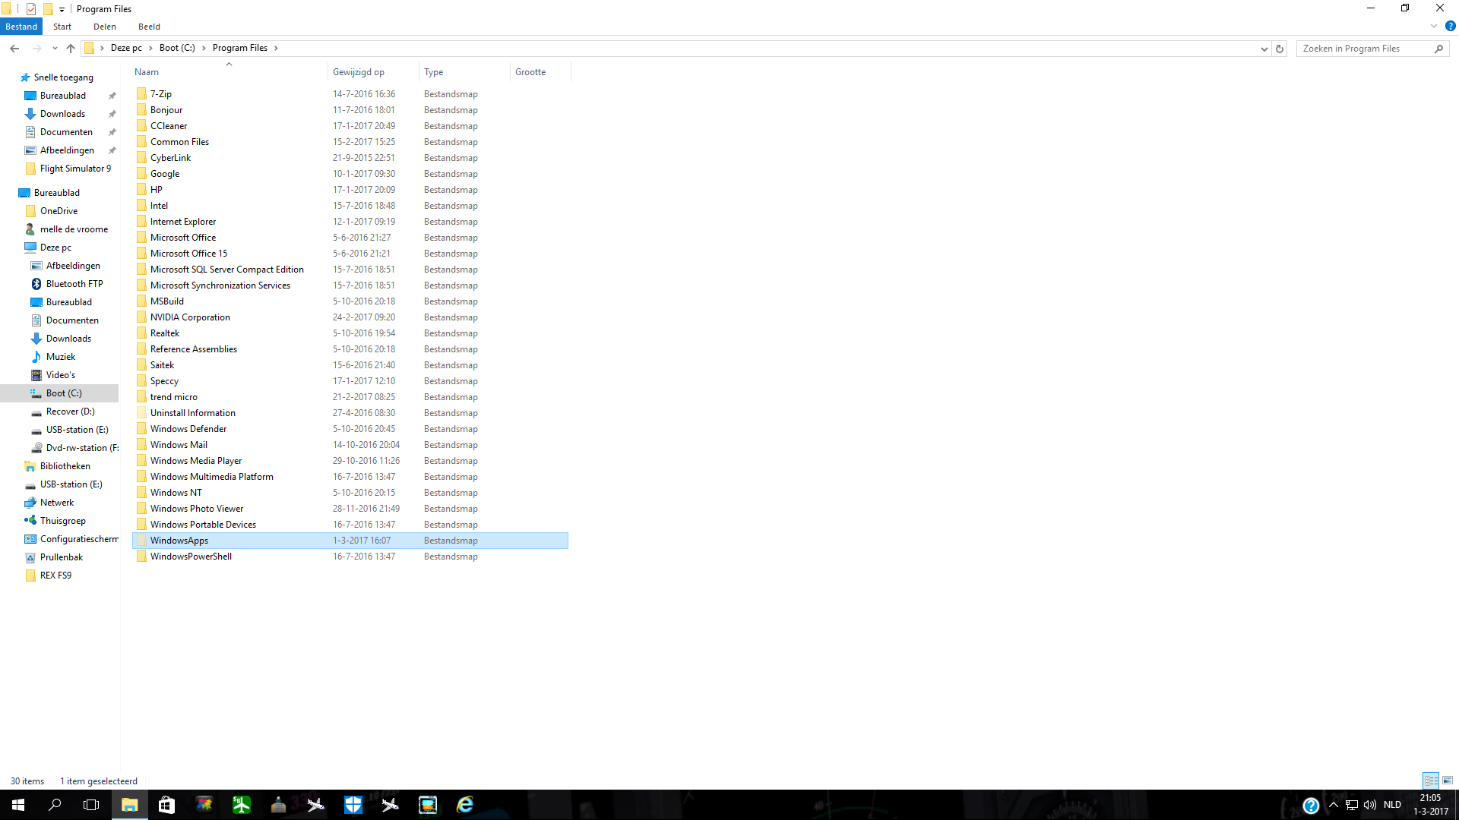Image resolution: width=1459 pixels, height=820 pixels.
Task: Select Recover (D:) in navigation pane
Action: point(70,412)
